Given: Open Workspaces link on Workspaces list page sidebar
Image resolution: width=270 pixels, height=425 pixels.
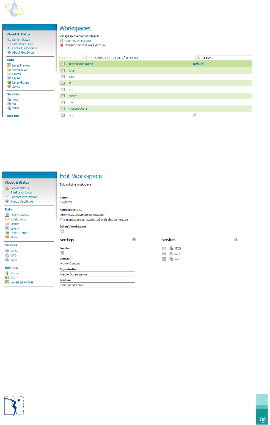Looking at the screenshot, I should click(20, 70).
